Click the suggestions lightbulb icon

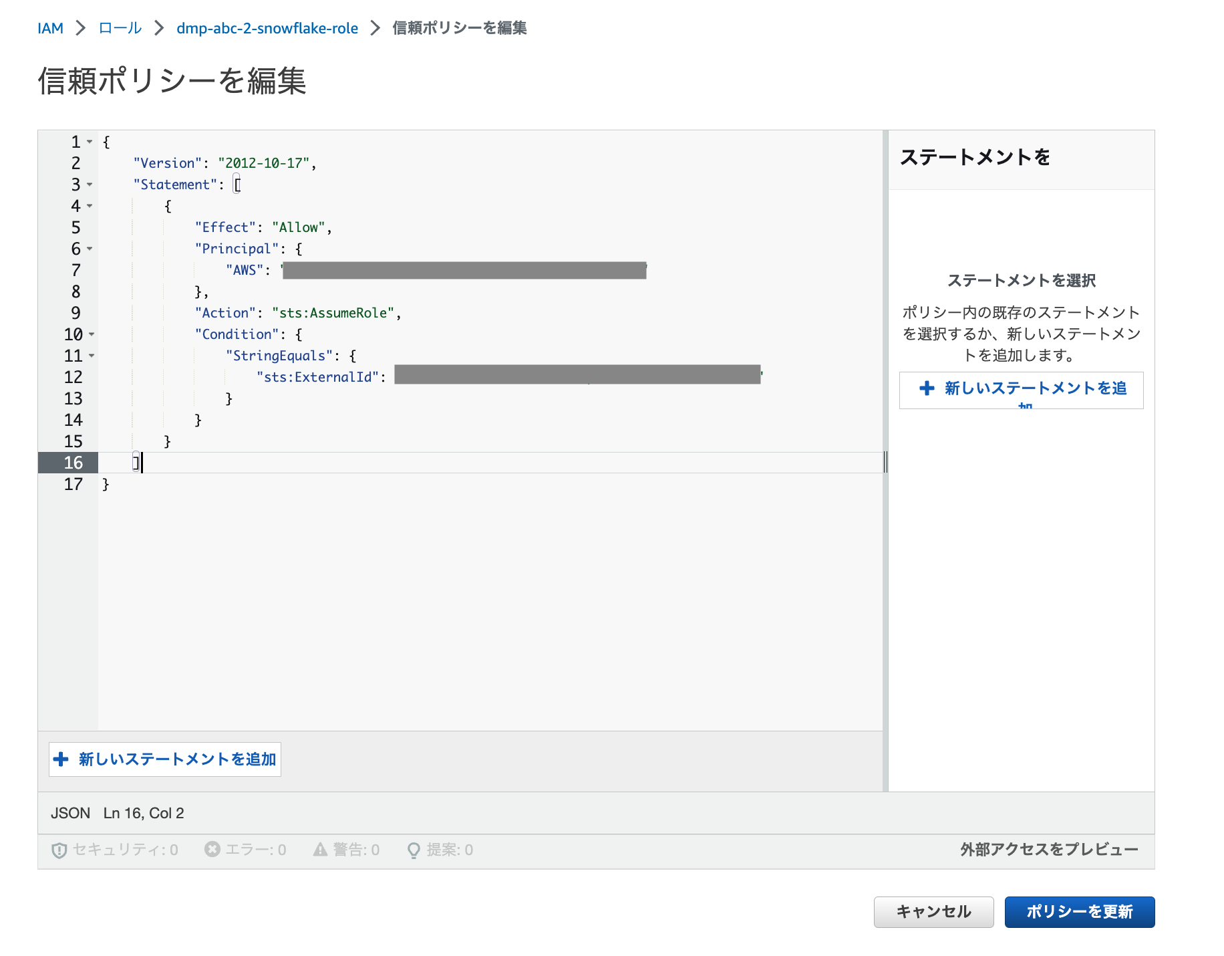(x=414, y=850)
